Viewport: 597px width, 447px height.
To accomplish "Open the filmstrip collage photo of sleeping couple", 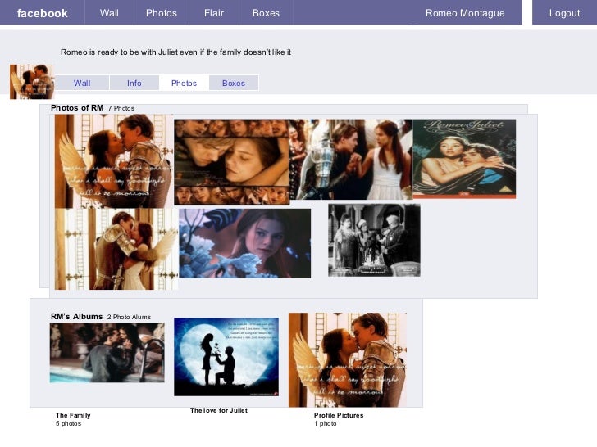I will coord(231,162).
